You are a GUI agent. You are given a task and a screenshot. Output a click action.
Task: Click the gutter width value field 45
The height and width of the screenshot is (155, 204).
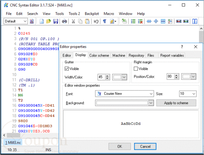point(102,77)
